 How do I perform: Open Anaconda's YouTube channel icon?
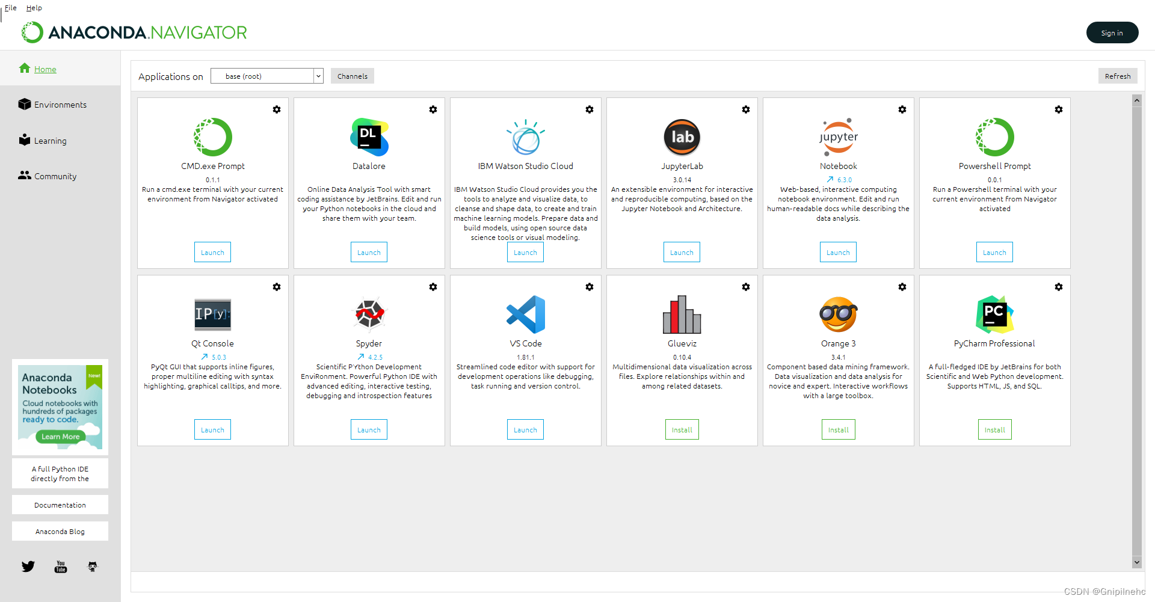61,567
